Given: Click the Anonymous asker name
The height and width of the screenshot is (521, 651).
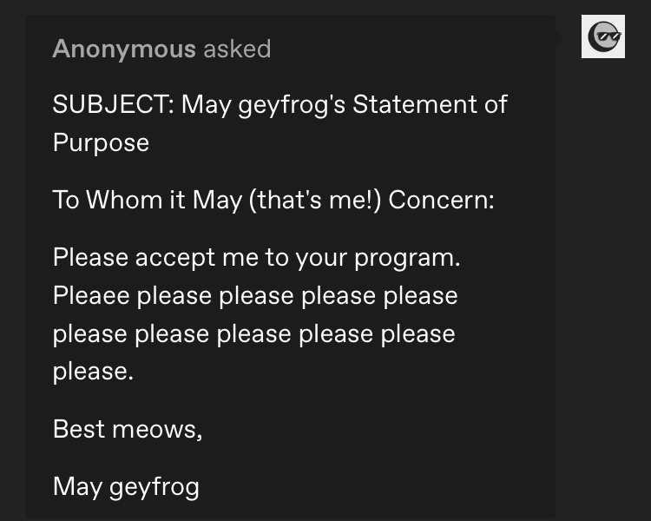Looking at the screenshot, I should tap(124, 49).
